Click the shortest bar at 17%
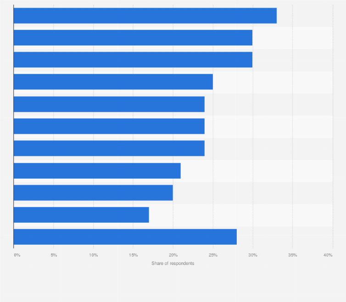 (81, 214)
